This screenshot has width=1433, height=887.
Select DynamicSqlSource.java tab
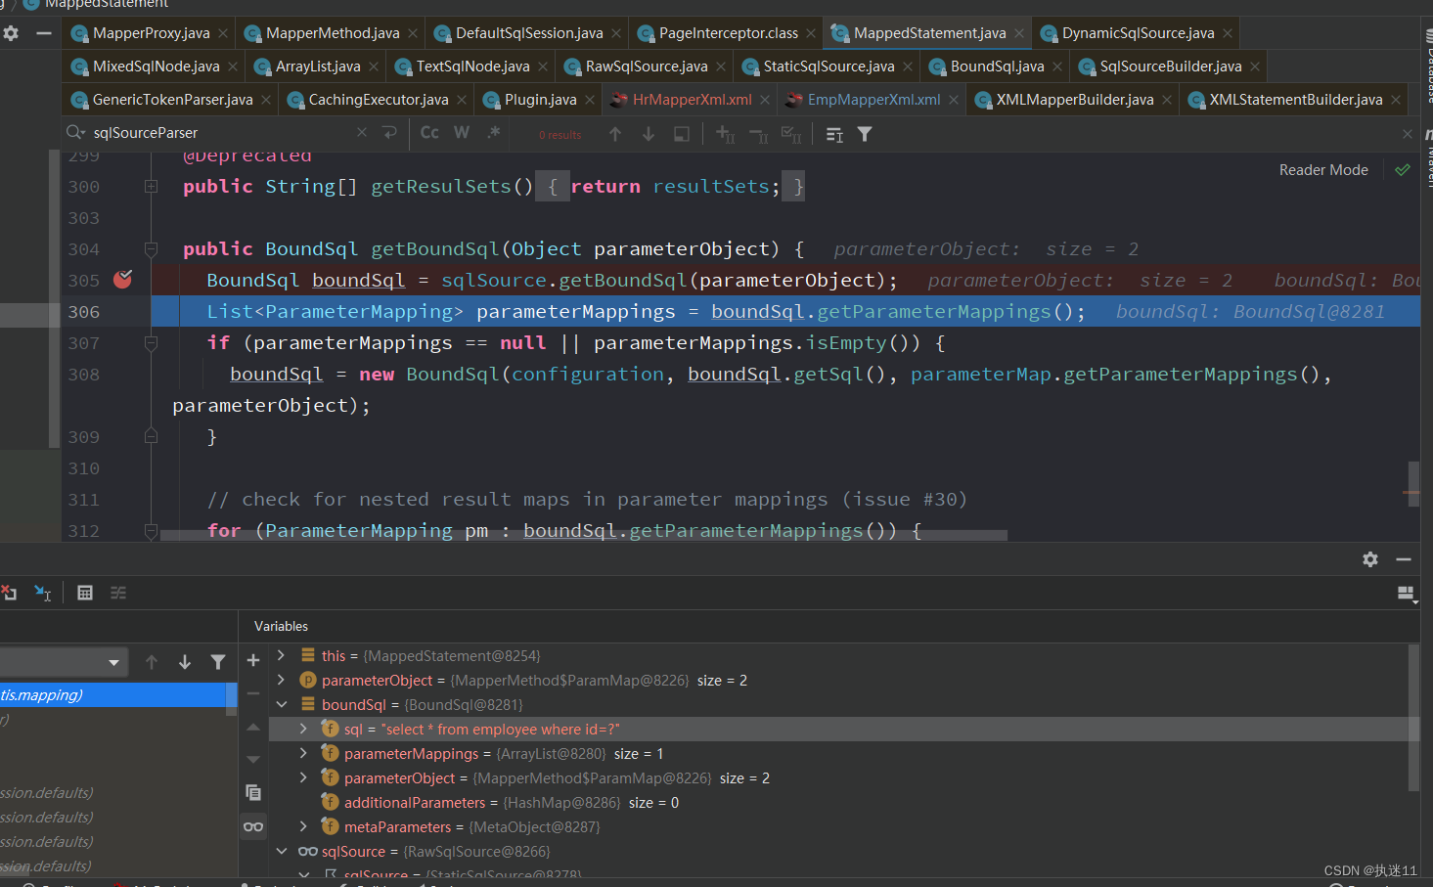click(x=1138, y=33)
